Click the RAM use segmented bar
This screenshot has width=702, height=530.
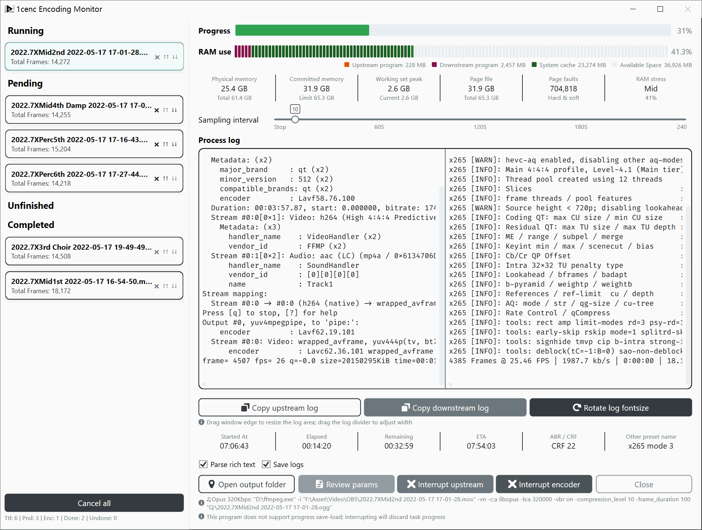tap(451, 52)
